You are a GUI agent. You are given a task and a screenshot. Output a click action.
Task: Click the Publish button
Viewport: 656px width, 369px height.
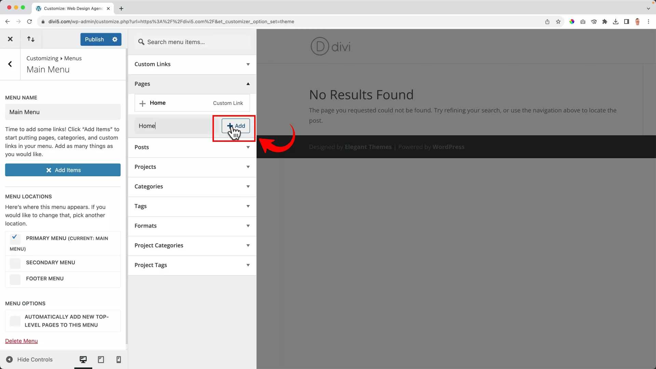pos(94,39)
